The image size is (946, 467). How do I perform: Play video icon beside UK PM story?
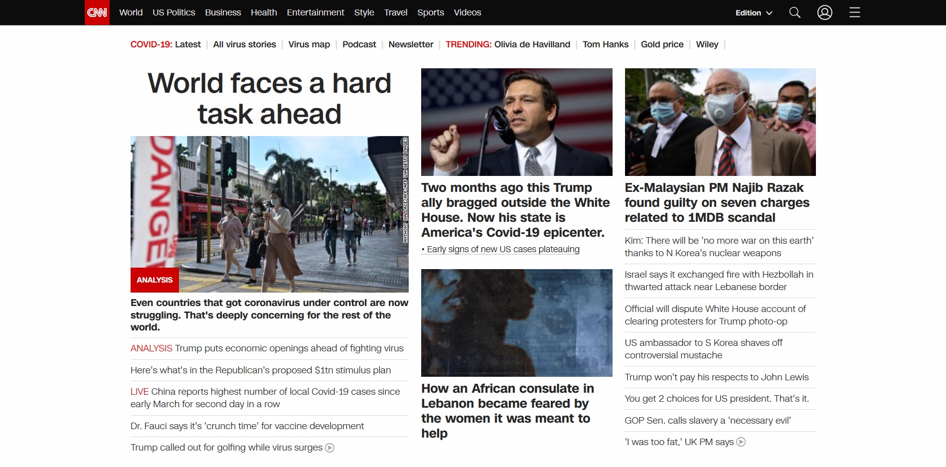pos(741,442)
